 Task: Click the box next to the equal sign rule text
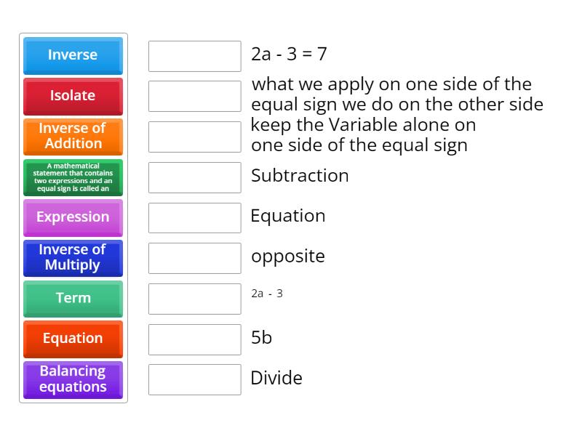[x=194, y=96]
